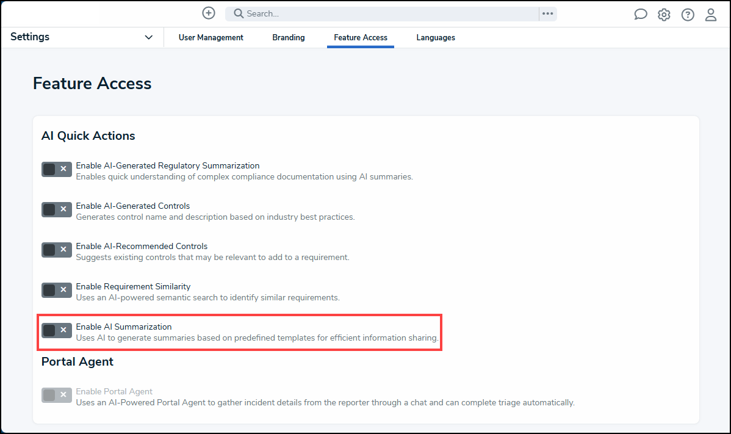Expand the Settings dropdown
The image size is (731, 434).
(x=148, y=37)
